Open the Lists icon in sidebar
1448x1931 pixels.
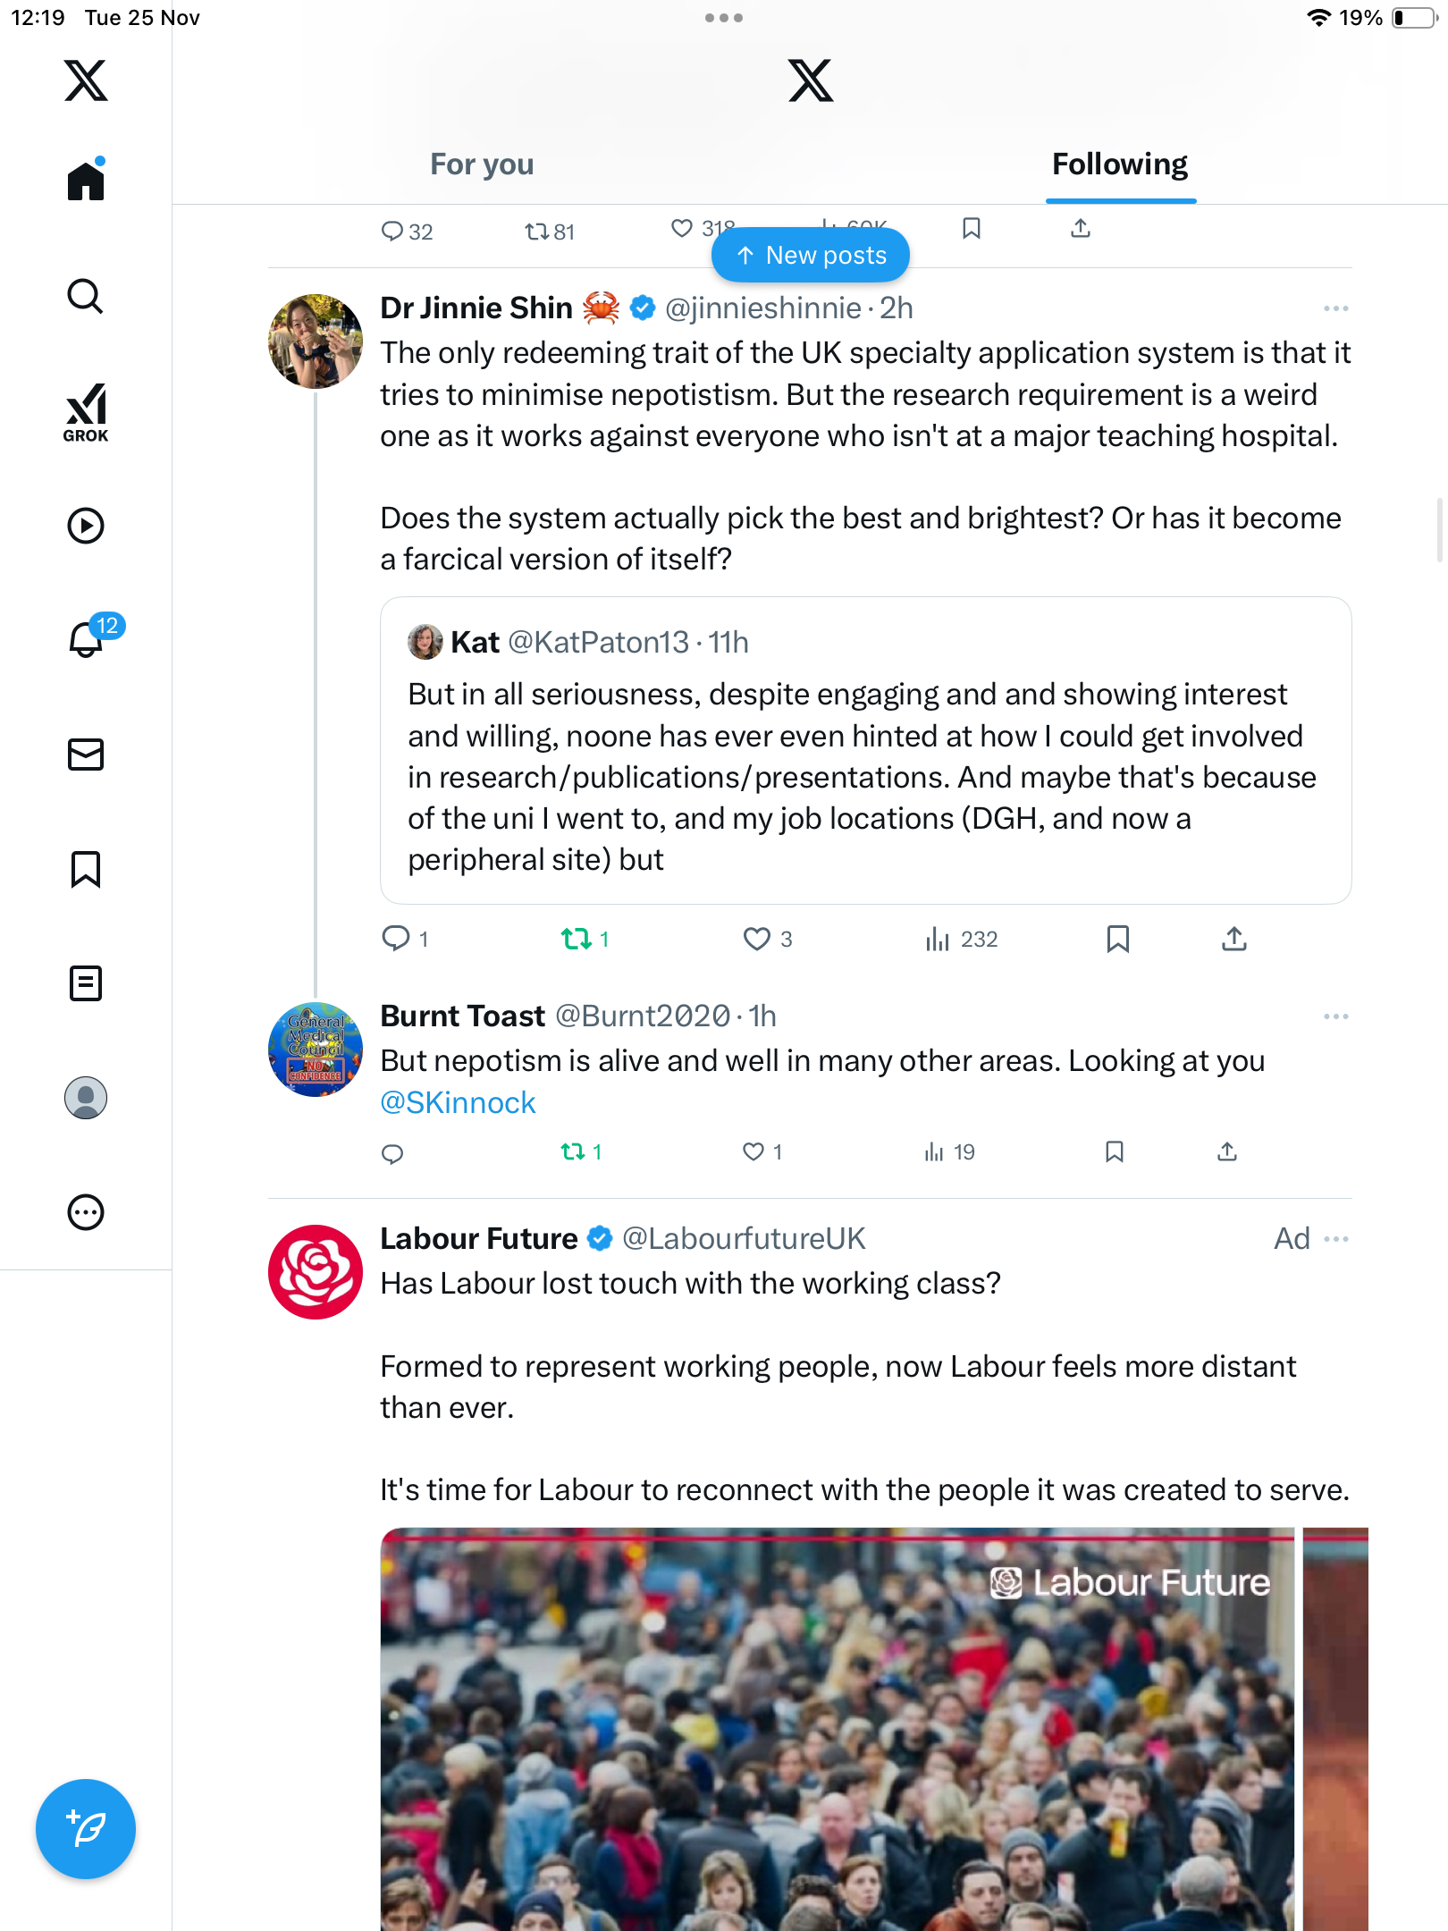[86, 983]
